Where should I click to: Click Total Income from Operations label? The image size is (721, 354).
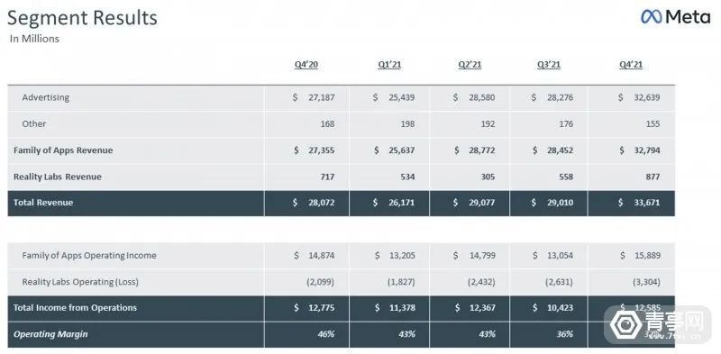(75, 308)
